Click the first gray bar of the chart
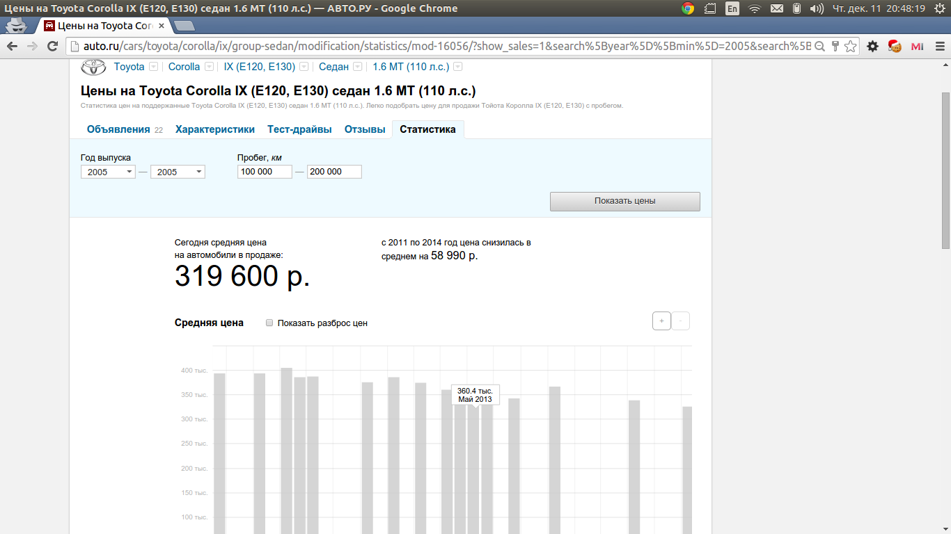This screenshot has height=534, width=951. click(x=219, y=453)
